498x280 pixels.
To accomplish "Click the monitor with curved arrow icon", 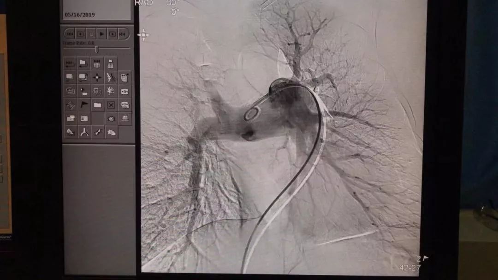I will tap(83, 77).
